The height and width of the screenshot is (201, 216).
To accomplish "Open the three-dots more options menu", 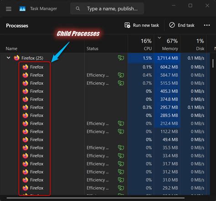I will tap(207, 25).
